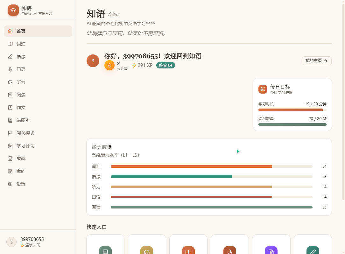Click the 口语 ability level bar

point(211,197)
